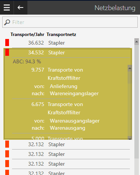This screenshot has height=175, width=140.
Task: Click inner detail list scroll-up arrow
Action: (129, 68)
